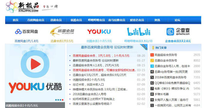Open hot article 网盘超级会员账号 ranked 1
Image resolution: width=206 pixels, height=108 pixels.
[166, 55]
